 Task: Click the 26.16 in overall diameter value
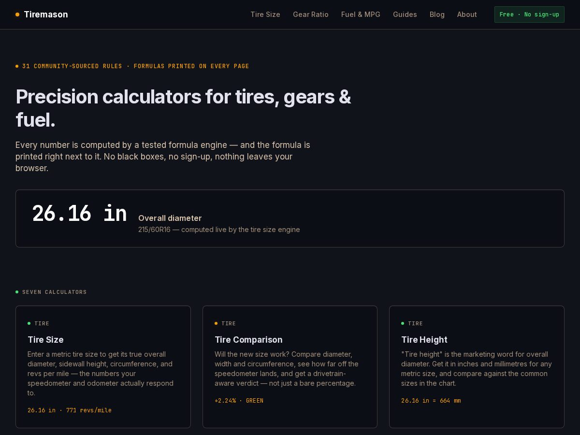80,214
